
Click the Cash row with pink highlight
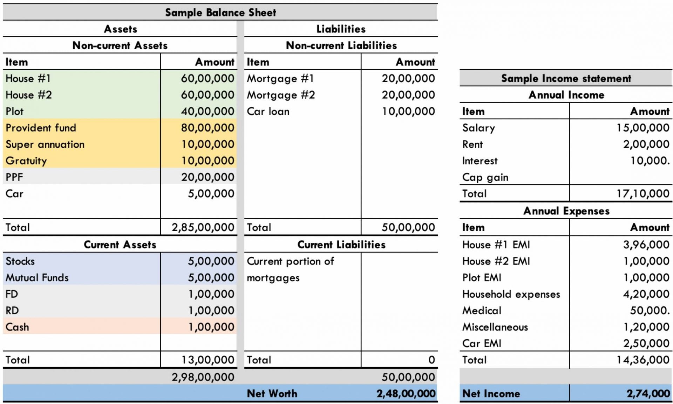pyautogui.click(x=17, y=327)
